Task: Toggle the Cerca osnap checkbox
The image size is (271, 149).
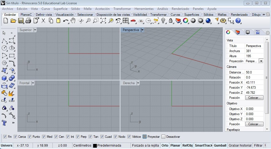Action: click(15, 137)
